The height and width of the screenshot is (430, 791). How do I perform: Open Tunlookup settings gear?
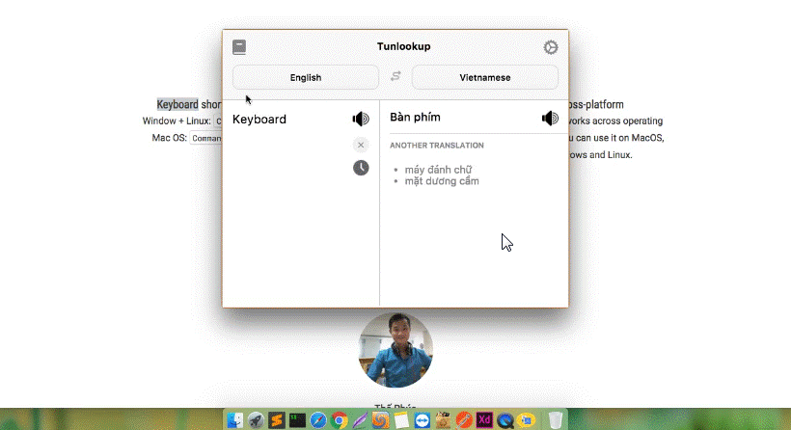coord(551,47)
